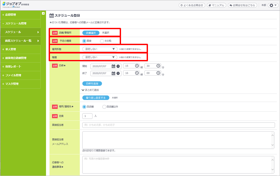Viewport: 280px width, 176px height.
Task: Click the 店舗選択 button
Action: [91, 33]
